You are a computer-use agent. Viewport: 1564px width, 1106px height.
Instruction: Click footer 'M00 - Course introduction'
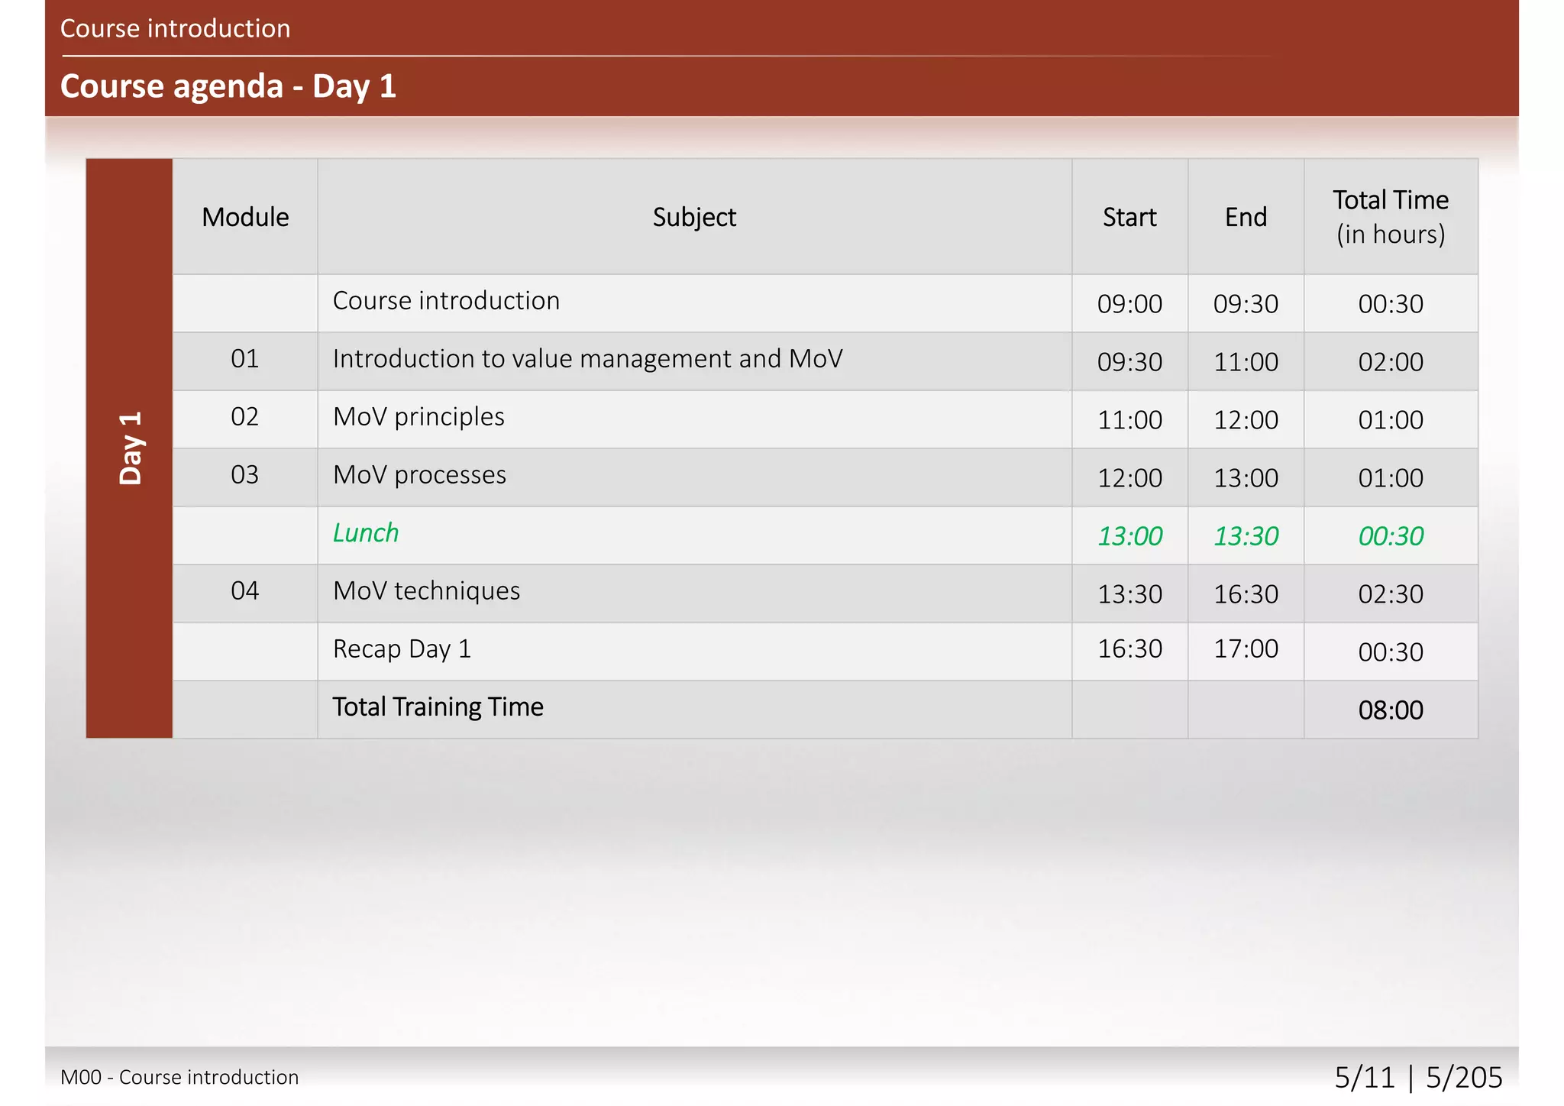179,1077
